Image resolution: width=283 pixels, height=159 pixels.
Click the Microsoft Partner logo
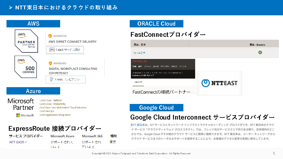[x=21, y=104]
